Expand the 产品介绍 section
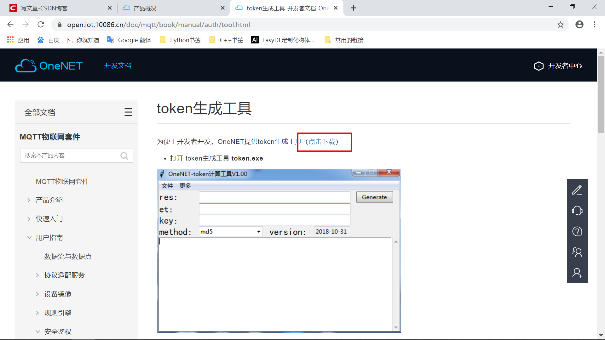This screenshot has height=340, width=605. coord(49,200)
